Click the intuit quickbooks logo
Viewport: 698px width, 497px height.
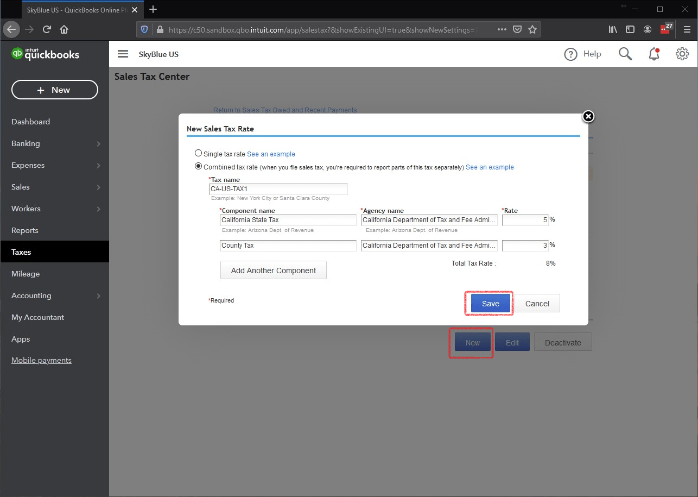click(45, 54)
